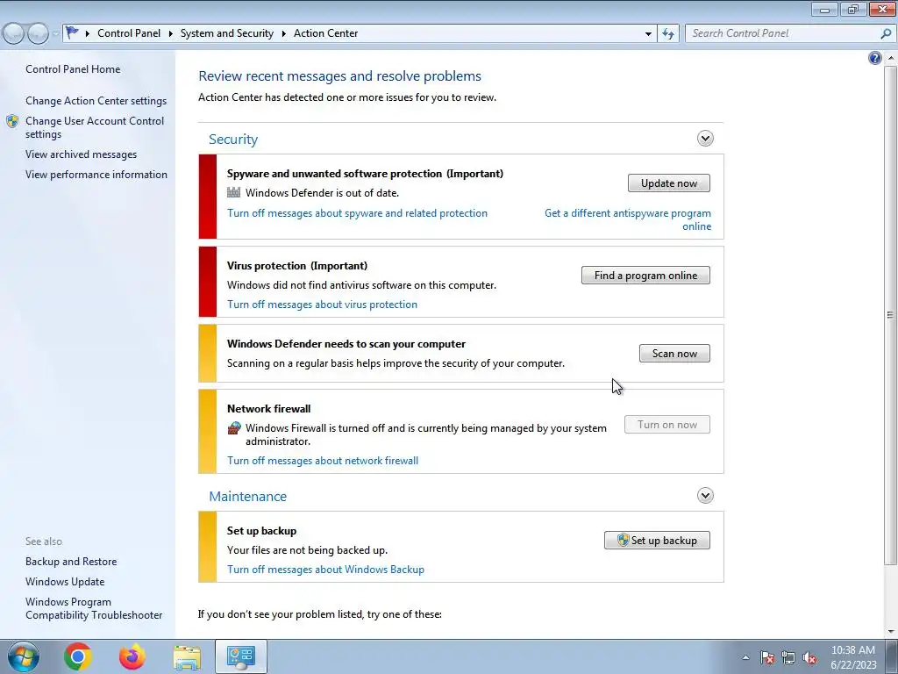The image size is (898, 674).
Task: Click the vertical scrollbar thumb
Action: [x=890, y=314]
